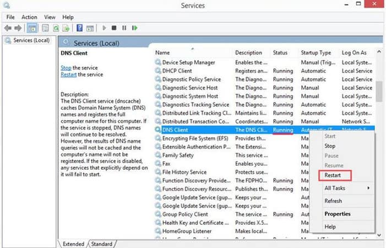Open the blue Help toolbar icon
386x248 pixels.
pyautogui.click(x=80, y=28)
